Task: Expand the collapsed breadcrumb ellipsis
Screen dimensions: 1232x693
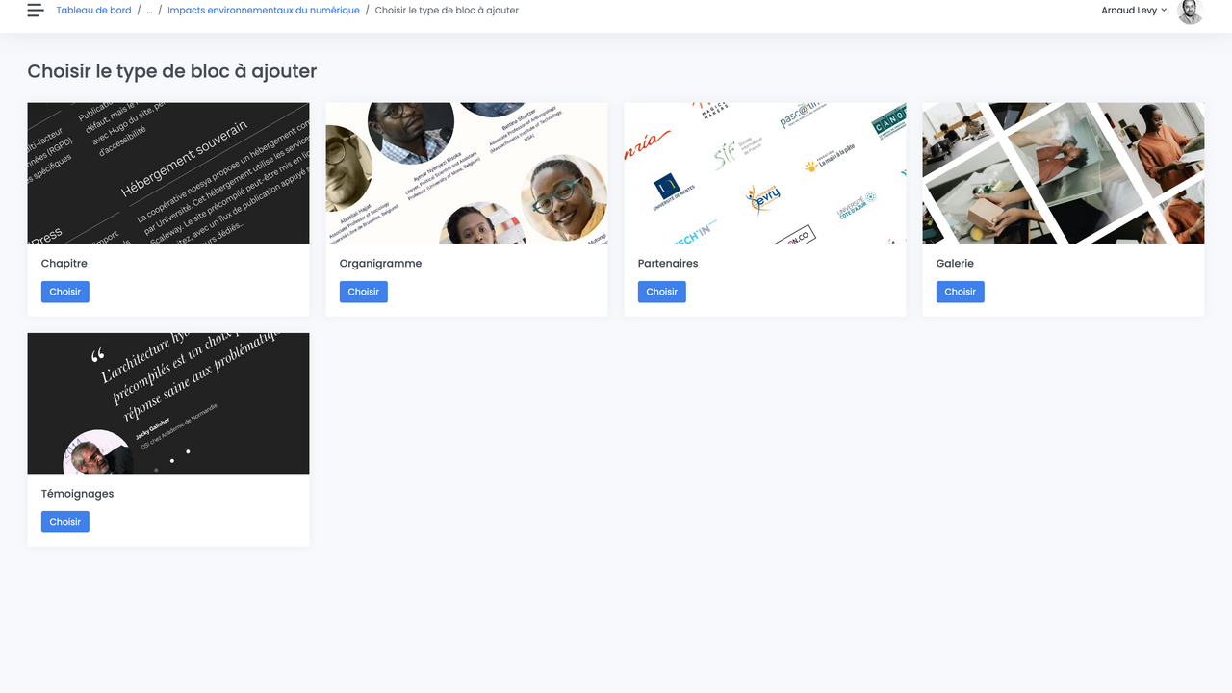Action: click(x=149, y=11)
